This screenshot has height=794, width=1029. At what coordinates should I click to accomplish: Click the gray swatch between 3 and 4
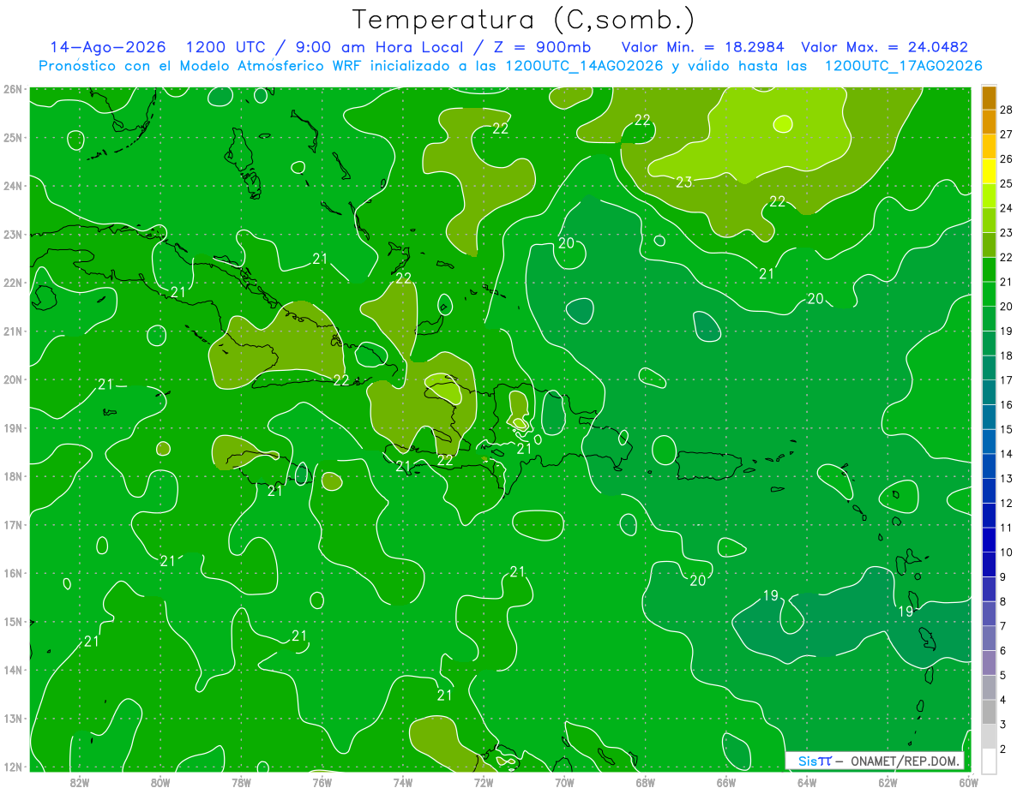989,713
